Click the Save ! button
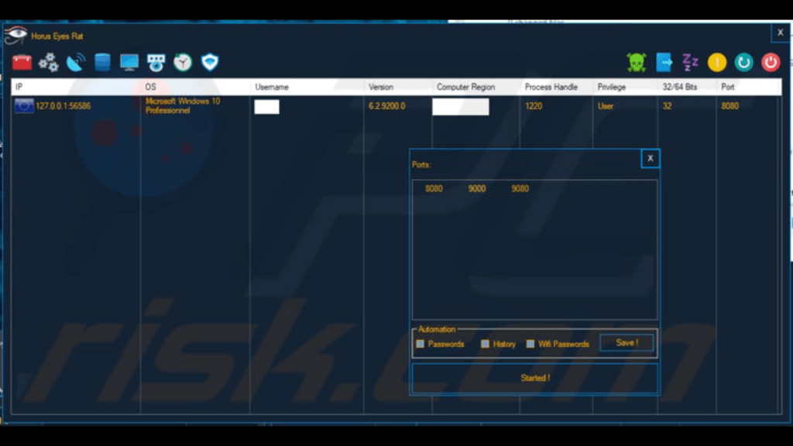This screenshot has width=793, height=446. (x=627, y=343)
